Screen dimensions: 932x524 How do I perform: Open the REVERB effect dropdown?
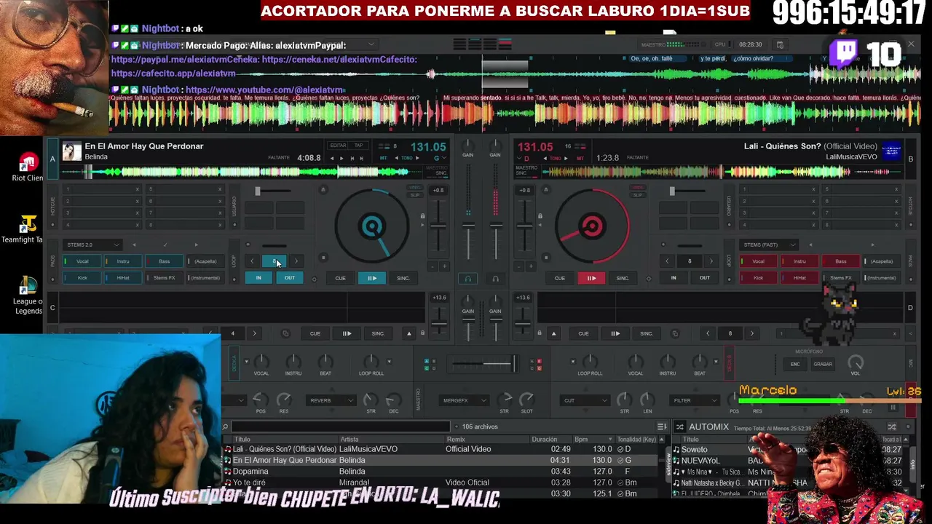point(331,400)
